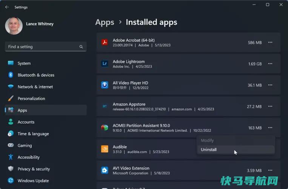Open more options for AV1 Video Extension
288x189 pixels.
(x=270, y=170)
